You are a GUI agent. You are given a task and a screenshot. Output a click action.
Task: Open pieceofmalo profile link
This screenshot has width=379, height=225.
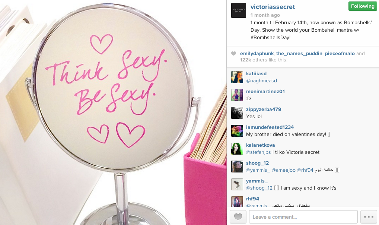[340, 54]
